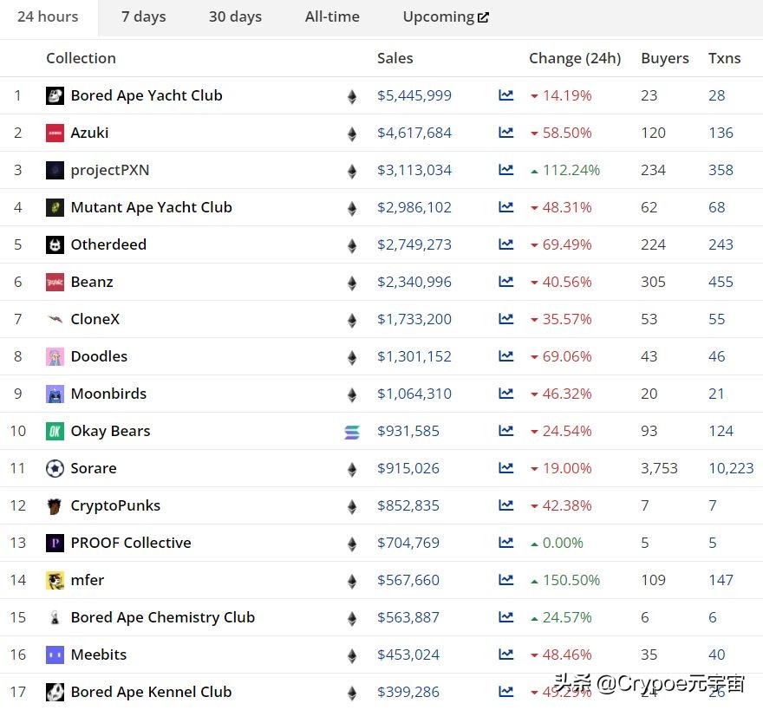Click the $704,769 sales value
763x710 pixels.
click(408, 543)
